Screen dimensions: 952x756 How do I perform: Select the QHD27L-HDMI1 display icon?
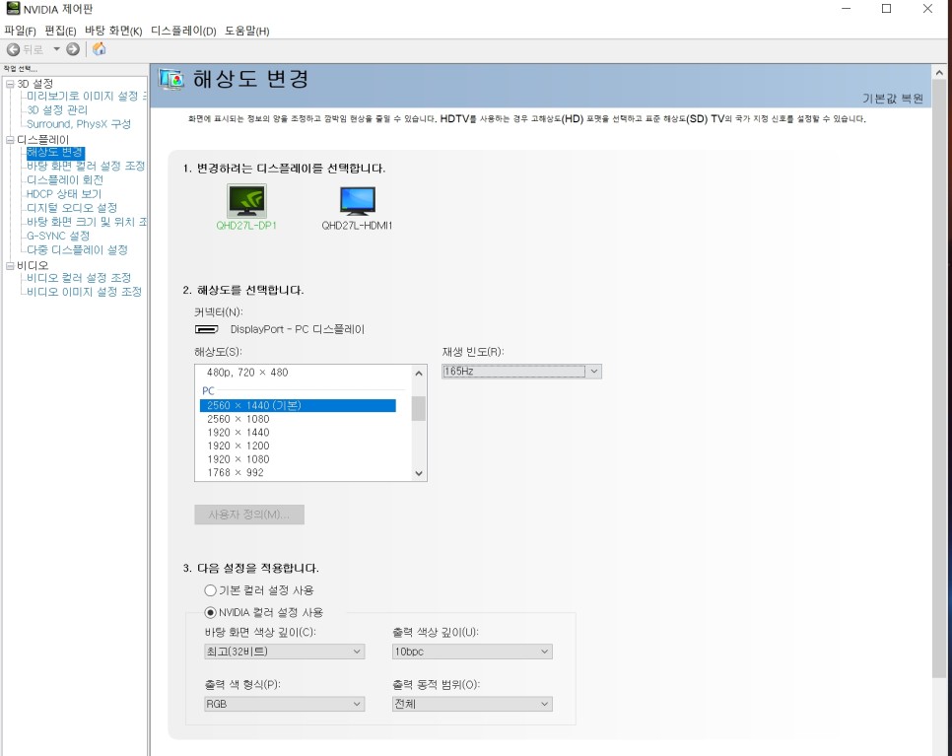(358, 201)
